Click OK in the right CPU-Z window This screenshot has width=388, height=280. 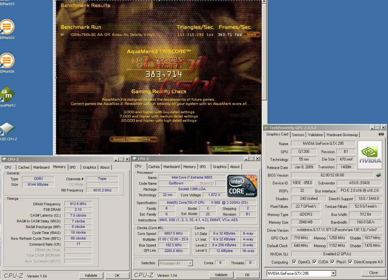[247, 275]
